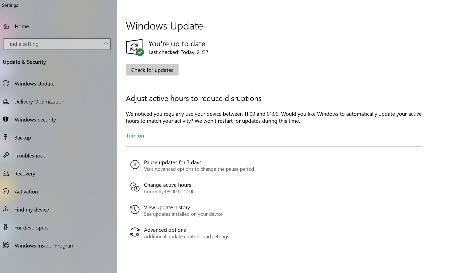Click the Troubleshoot wrench icon
The width and height of the screenshot is (450, 273).
pos(6,155)
